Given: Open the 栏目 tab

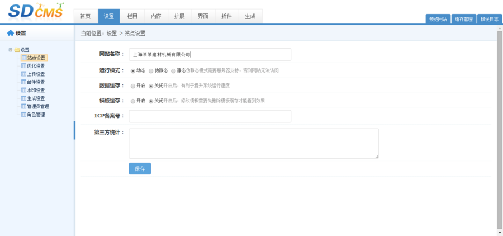Looking at the screenshot, I should click(132, 16).
